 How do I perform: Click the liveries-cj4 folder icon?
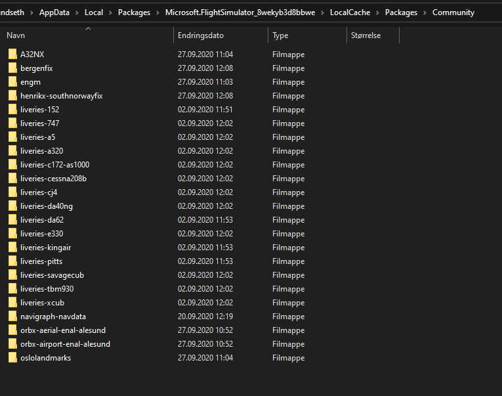tap(12, 192)
